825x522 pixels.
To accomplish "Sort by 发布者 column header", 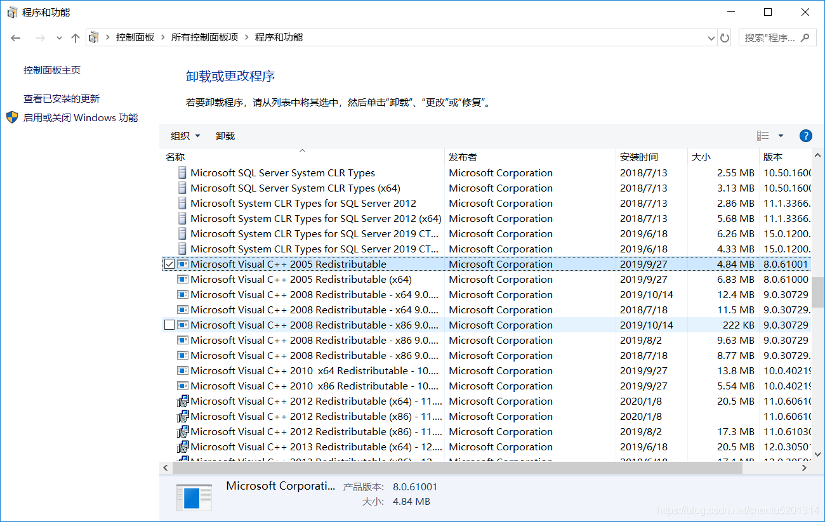I will (531, 157).
